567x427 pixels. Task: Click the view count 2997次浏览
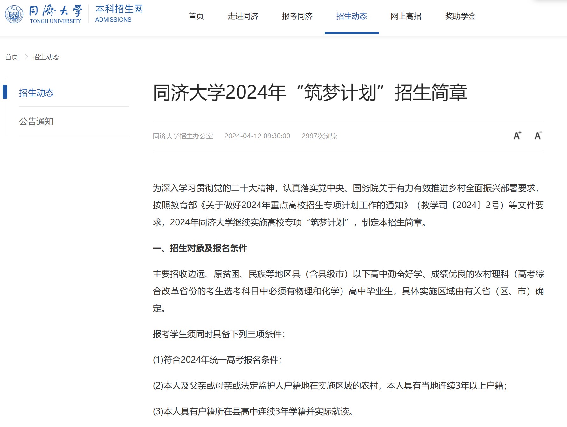click(320, 136)
